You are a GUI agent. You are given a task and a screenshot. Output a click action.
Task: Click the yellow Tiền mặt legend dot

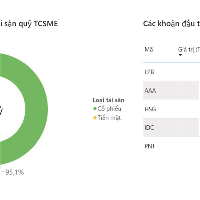(95, 118)
